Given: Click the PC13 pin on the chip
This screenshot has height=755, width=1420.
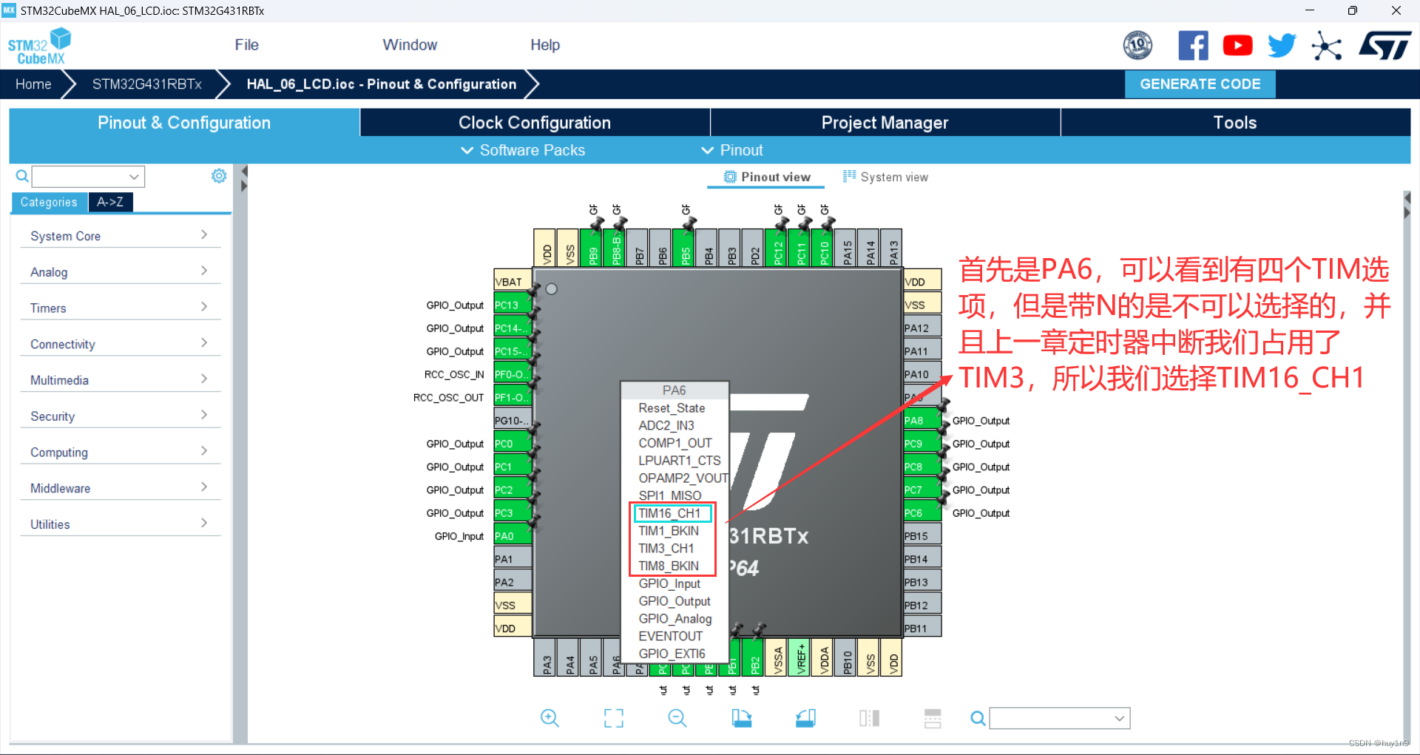Looking at the screenshot, I should [x=513, y=305].
